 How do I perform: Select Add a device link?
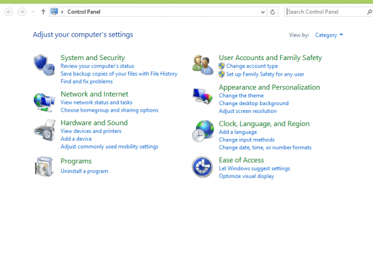76,139
